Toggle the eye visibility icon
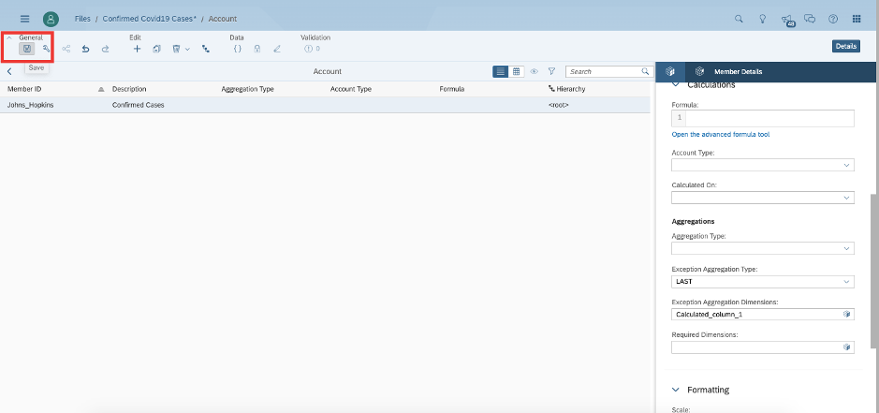 coord(535,71)
